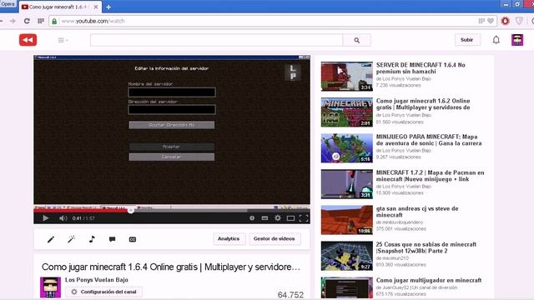This screenshot has height=300, width=534.
Task: Click the YouTube rewind logo icon
Action: tap(28, 40)
